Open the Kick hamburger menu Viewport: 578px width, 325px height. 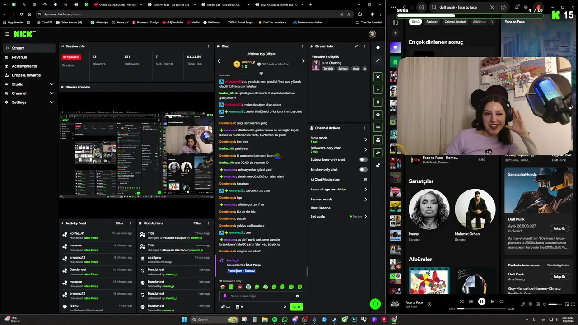(7, 34)
